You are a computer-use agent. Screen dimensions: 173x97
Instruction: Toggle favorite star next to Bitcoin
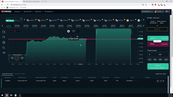pos(136,19)
